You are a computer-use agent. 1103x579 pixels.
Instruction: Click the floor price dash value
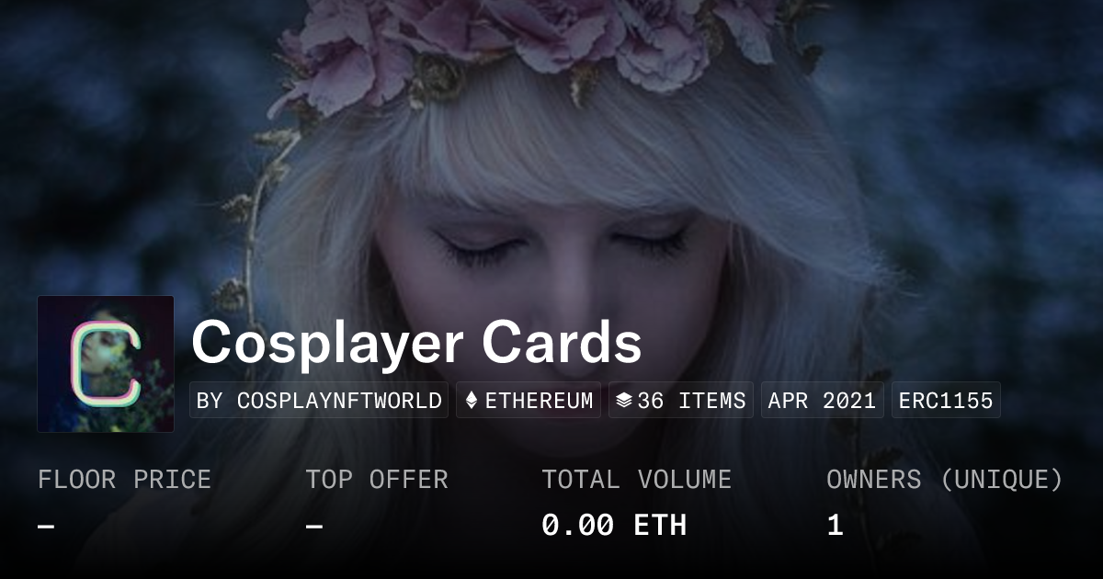coord(46,526)
